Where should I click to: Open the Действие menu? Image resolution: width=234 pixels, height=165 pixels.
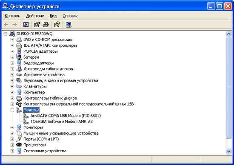tap(35, 16)
